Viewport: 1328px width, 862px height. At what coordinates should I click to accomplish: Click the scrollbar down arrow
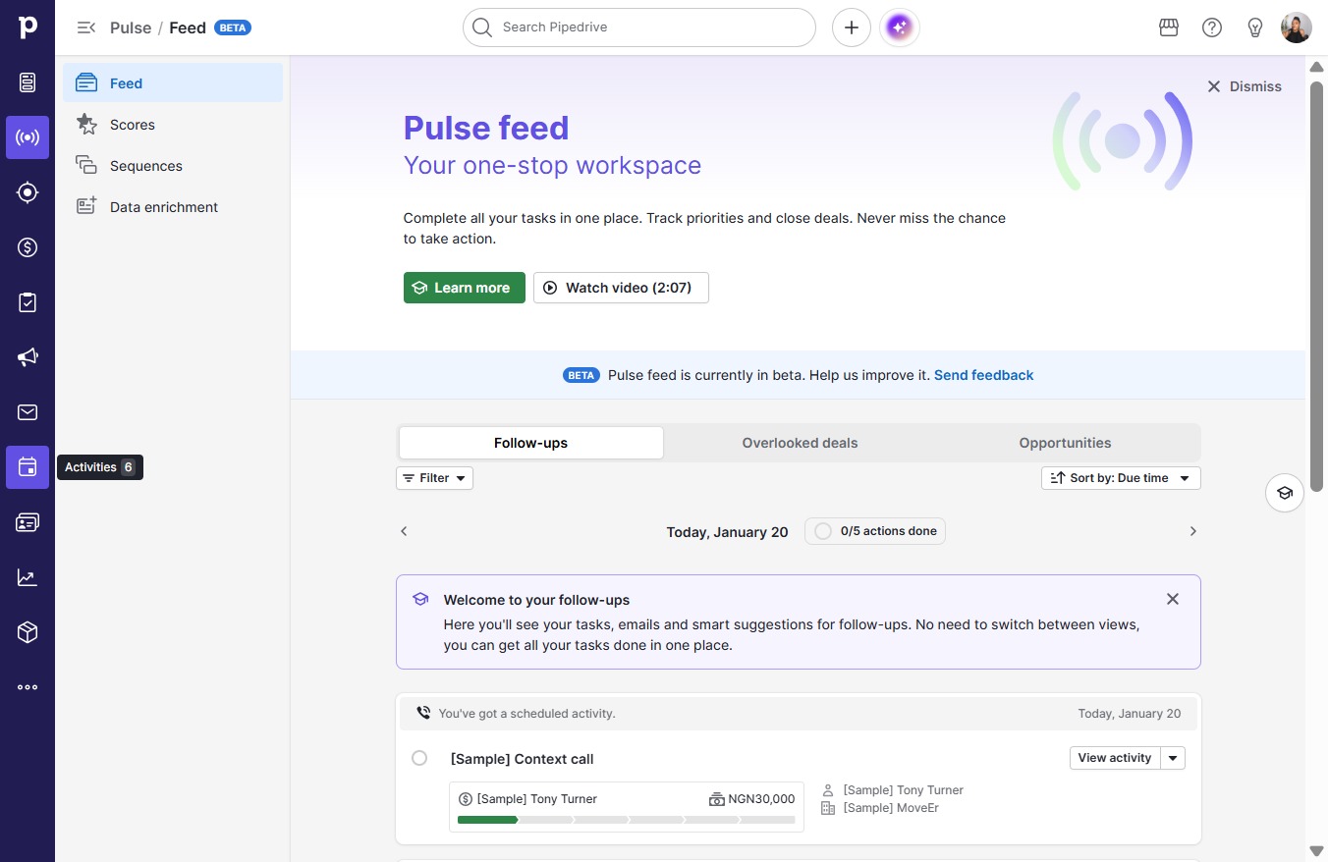1317,850
